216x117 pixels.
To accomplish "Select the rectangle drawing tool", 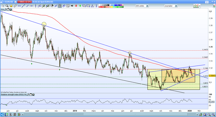I will (88, 6).
